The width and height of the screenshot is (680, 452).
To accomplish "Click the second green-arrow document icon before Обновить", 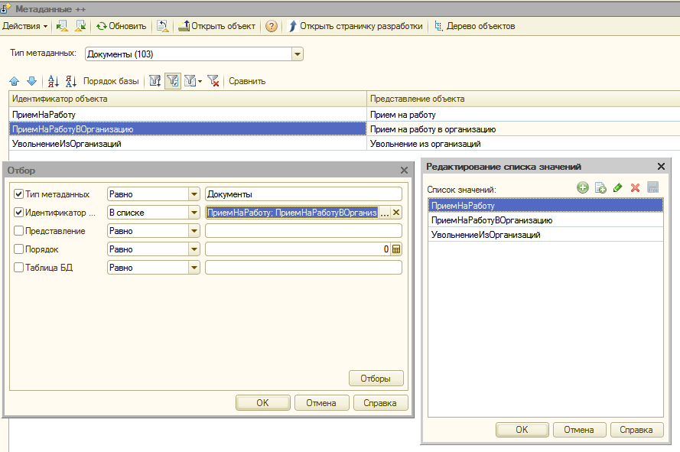I will (x=80, y=26).
